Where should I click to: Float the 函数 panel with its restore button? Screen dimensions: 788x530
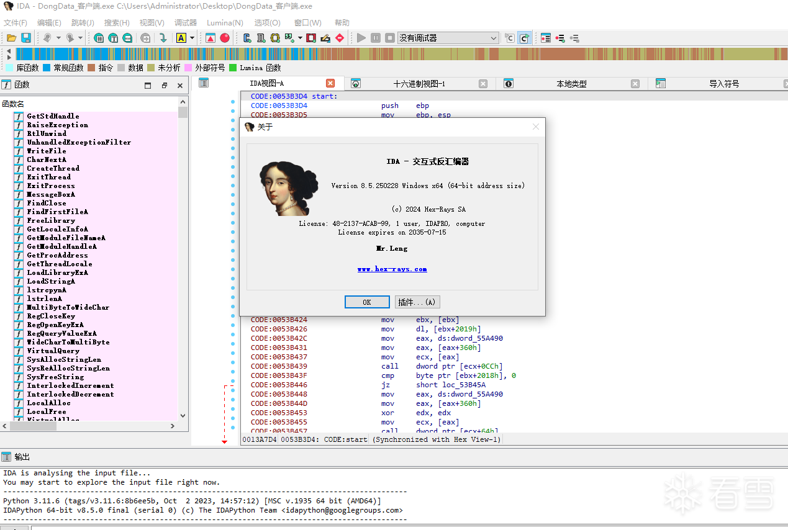click(x=165, y=86)
